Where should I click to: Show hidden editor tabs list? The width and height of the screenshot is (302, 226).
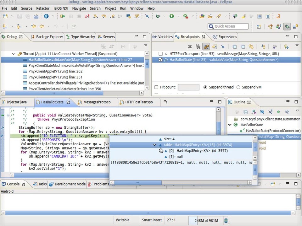tap(165, 102)
